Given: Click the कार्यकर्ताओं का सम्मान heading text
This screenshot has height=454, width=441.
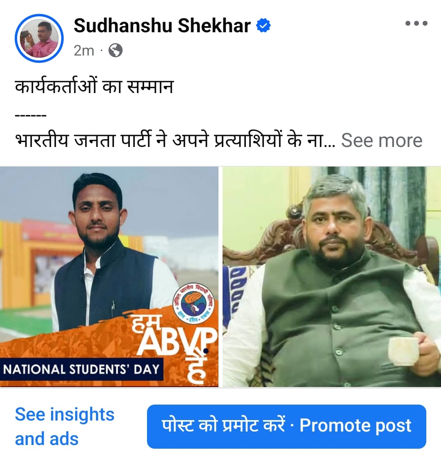Looking at the screenshot, I should point(94,86).
